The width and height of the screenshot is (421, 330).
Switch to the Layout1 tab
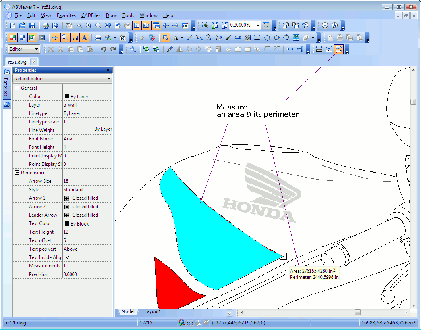click(153, 311)
